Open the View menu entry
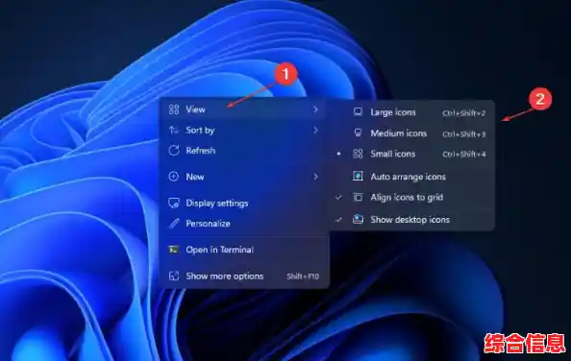This screenshot has width=571, height=361. point(244,109)
